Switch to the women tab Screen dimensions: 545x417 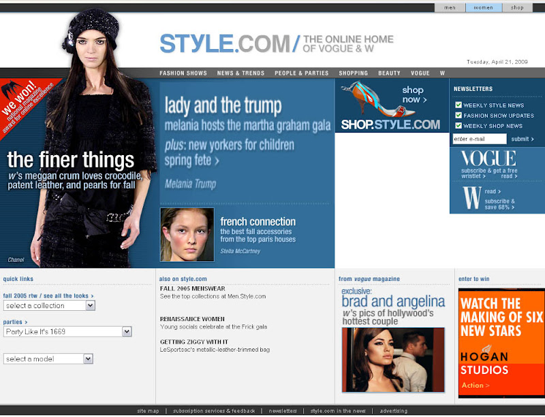pos(484,7)
